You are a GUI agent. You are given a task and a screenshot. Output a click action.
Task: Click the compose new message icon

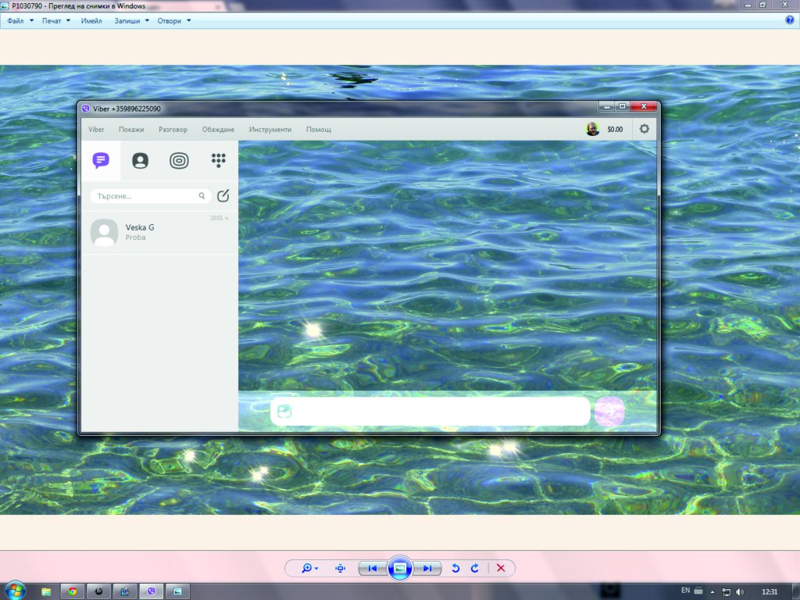[223, 196]
